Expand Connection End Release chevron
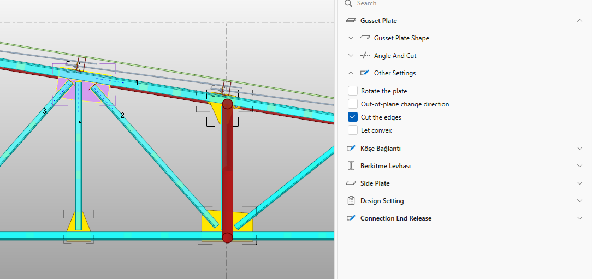This screenshot has height=279, width=592. 579,218
